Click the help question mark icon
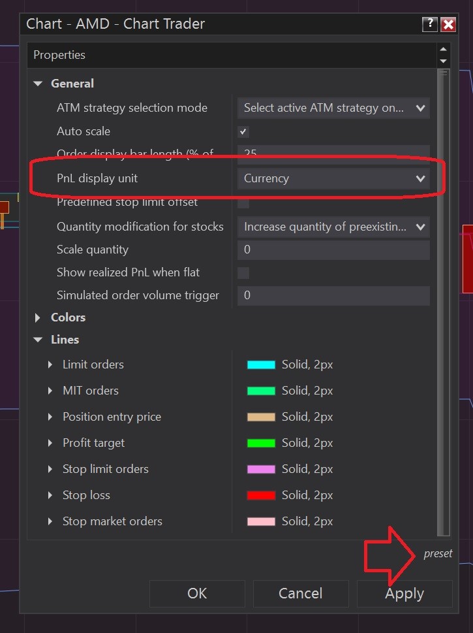 (429, 25)
